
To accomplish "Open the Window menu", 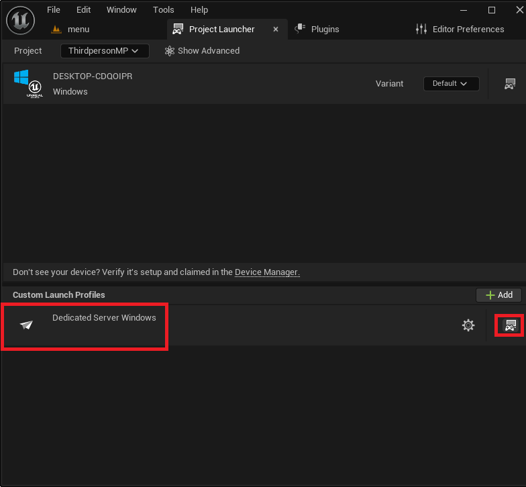I will click(121, 9).
